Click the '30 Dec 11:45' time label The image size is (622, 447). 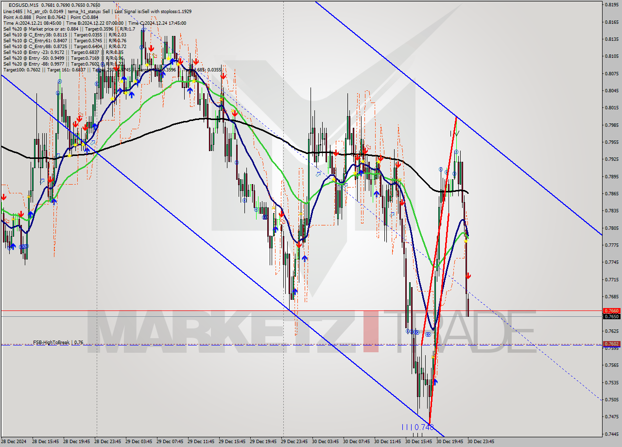(x=388, y=442)
